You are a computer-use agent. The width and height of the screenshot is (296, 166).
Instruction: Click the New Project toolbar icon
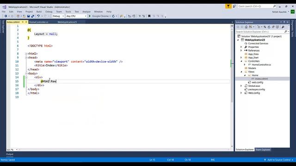pyautogui.click(x=18, y=16)
